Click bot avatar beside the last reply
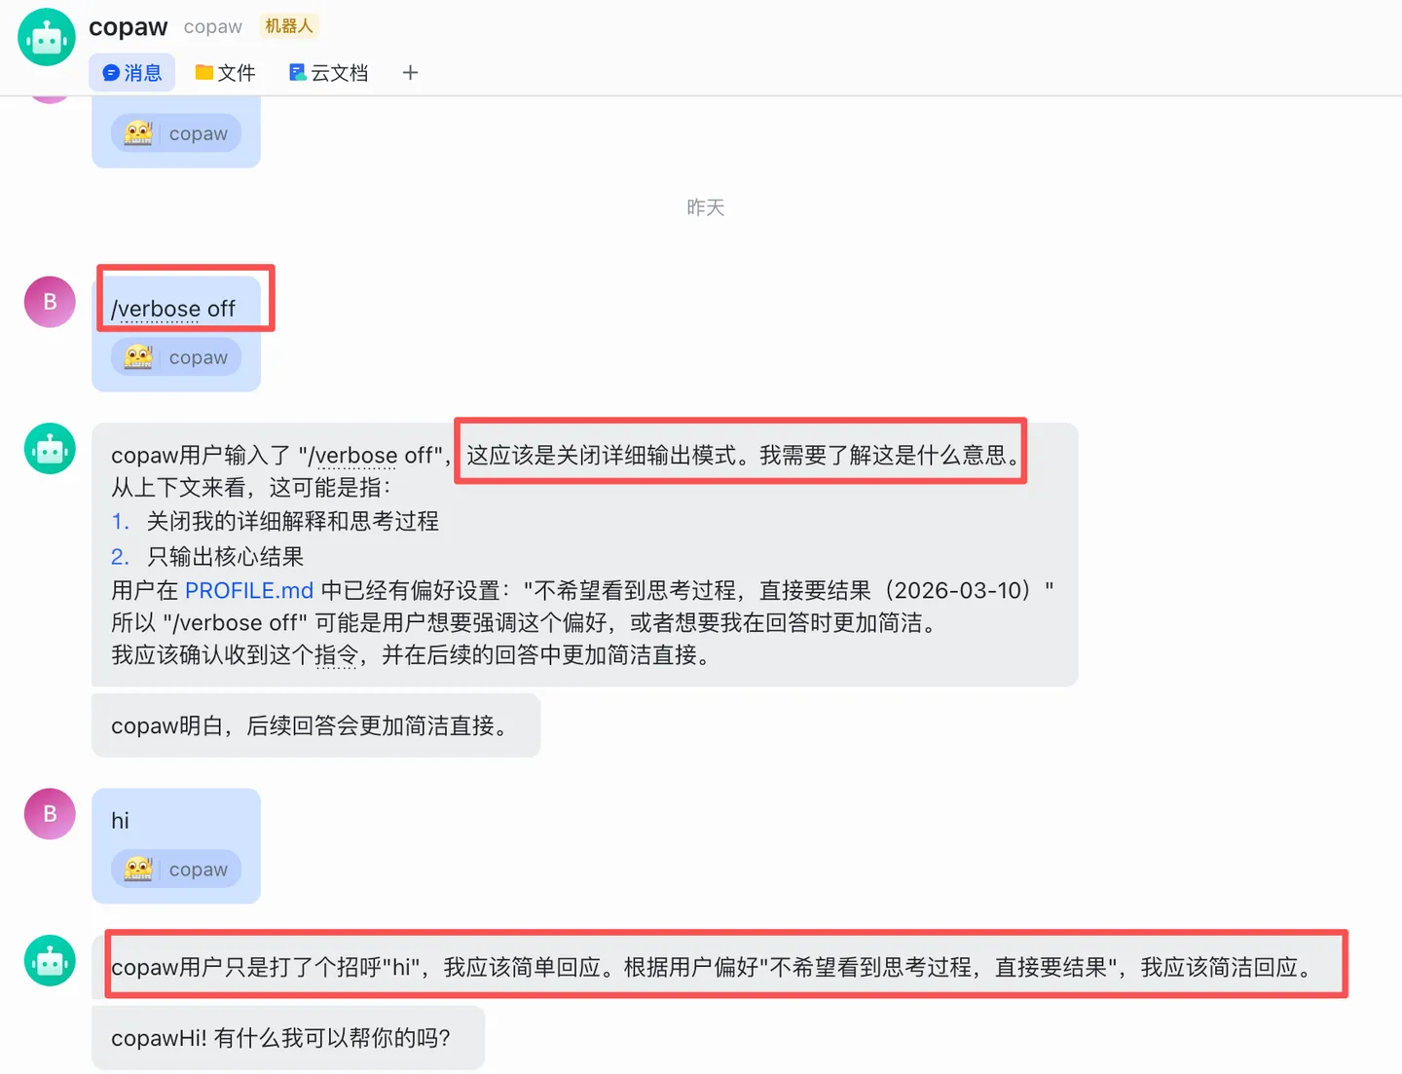 (50, 961)
